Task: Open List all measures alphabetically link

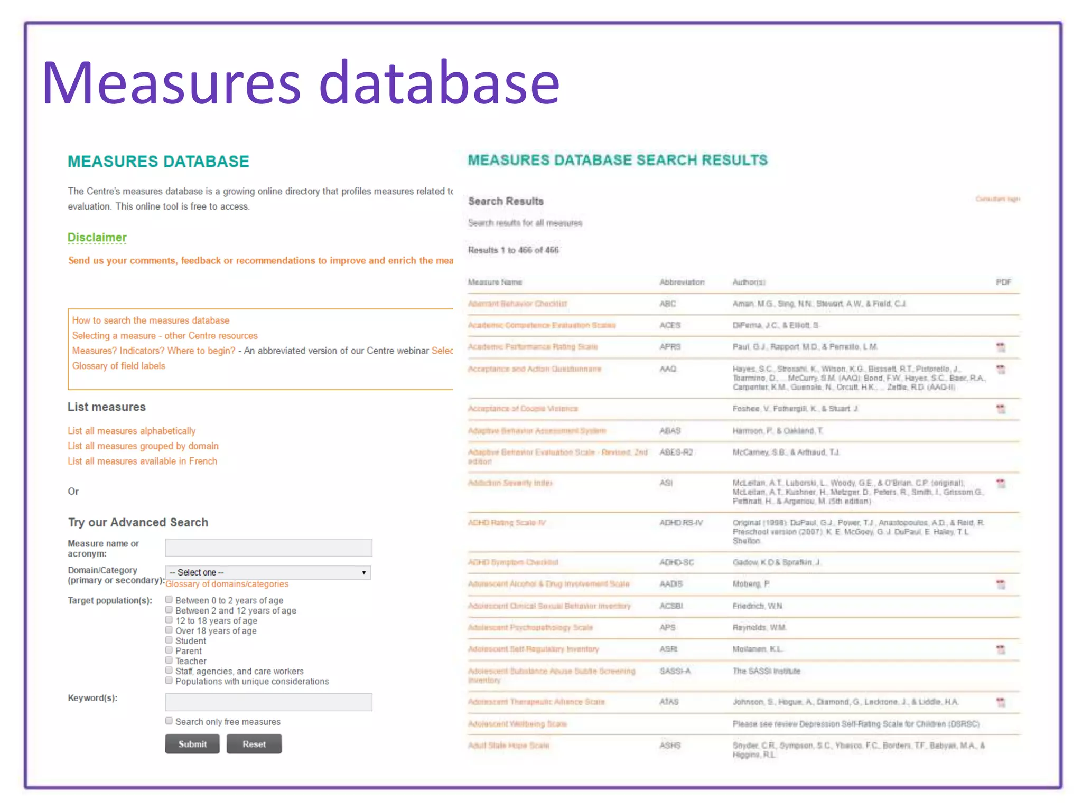Action: [132, 431]
